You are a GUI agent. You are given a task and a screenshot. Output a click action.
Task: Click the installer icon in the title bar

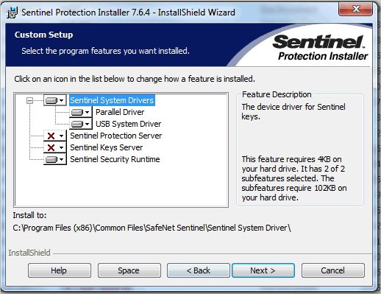(x=12, y=13)
